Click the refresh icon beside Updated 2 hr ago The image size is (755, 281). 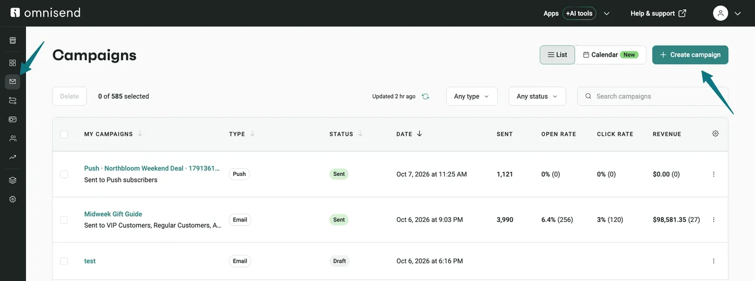(425, 96)
